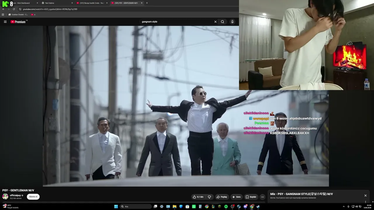Open the Uzaktan Destek bookmark
This screenshot has width=374, height=210.
(18, 15)
